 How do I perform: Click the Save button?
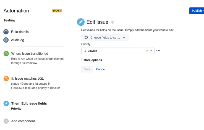click(87, 69)
